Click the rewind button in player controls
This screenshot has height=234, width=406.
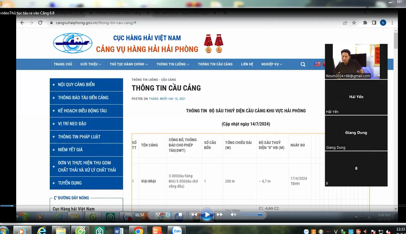point(194,215)
